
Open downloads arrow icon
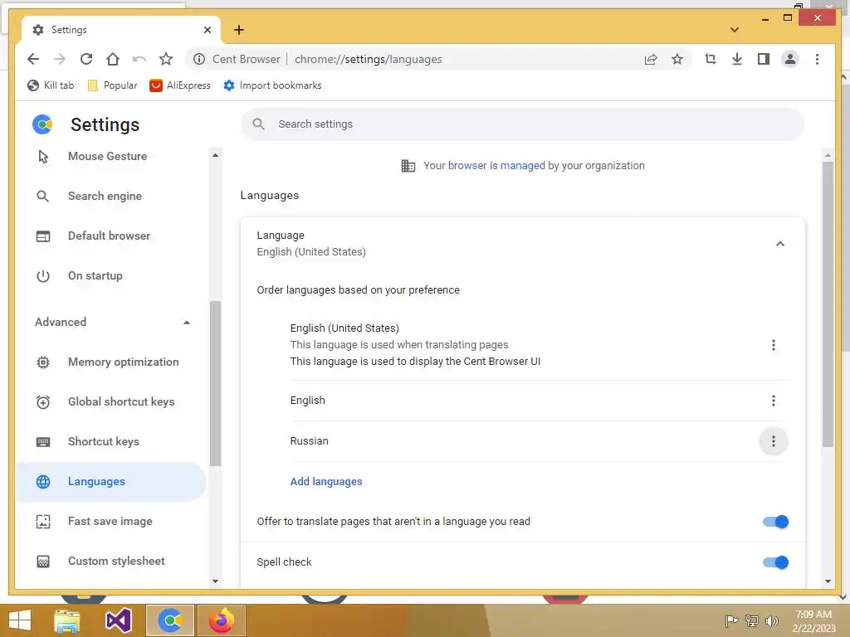(737, 59)
